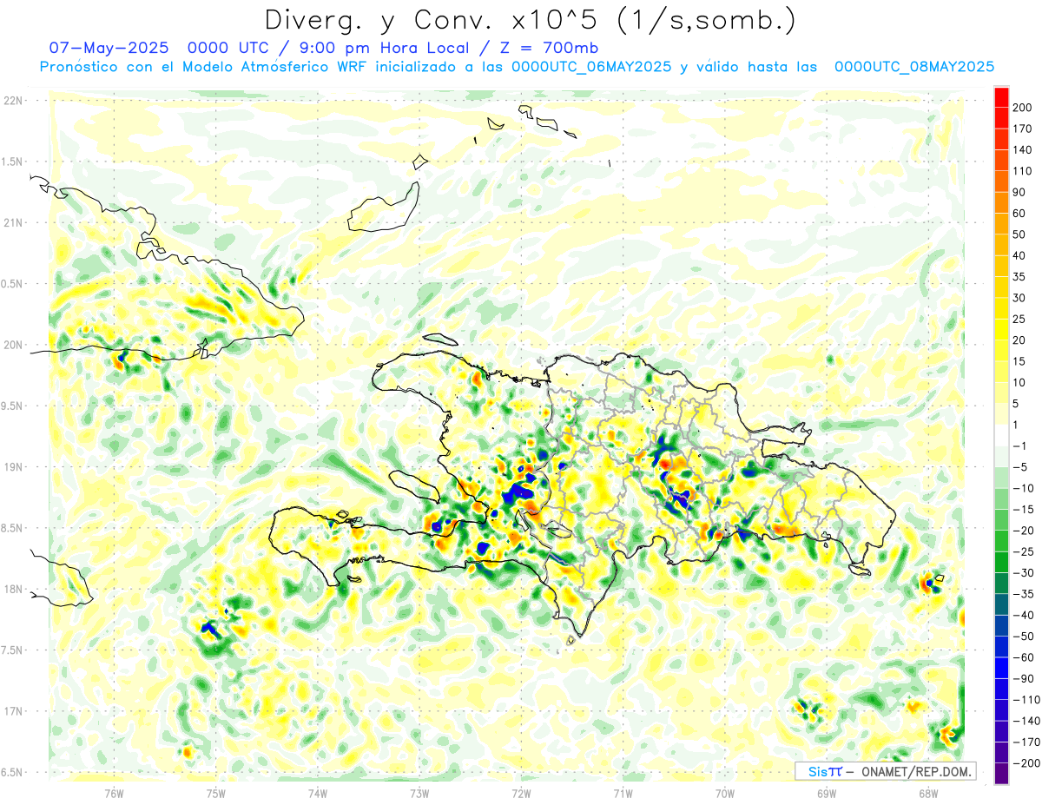Click the "170" value on the color scale

1022,129
